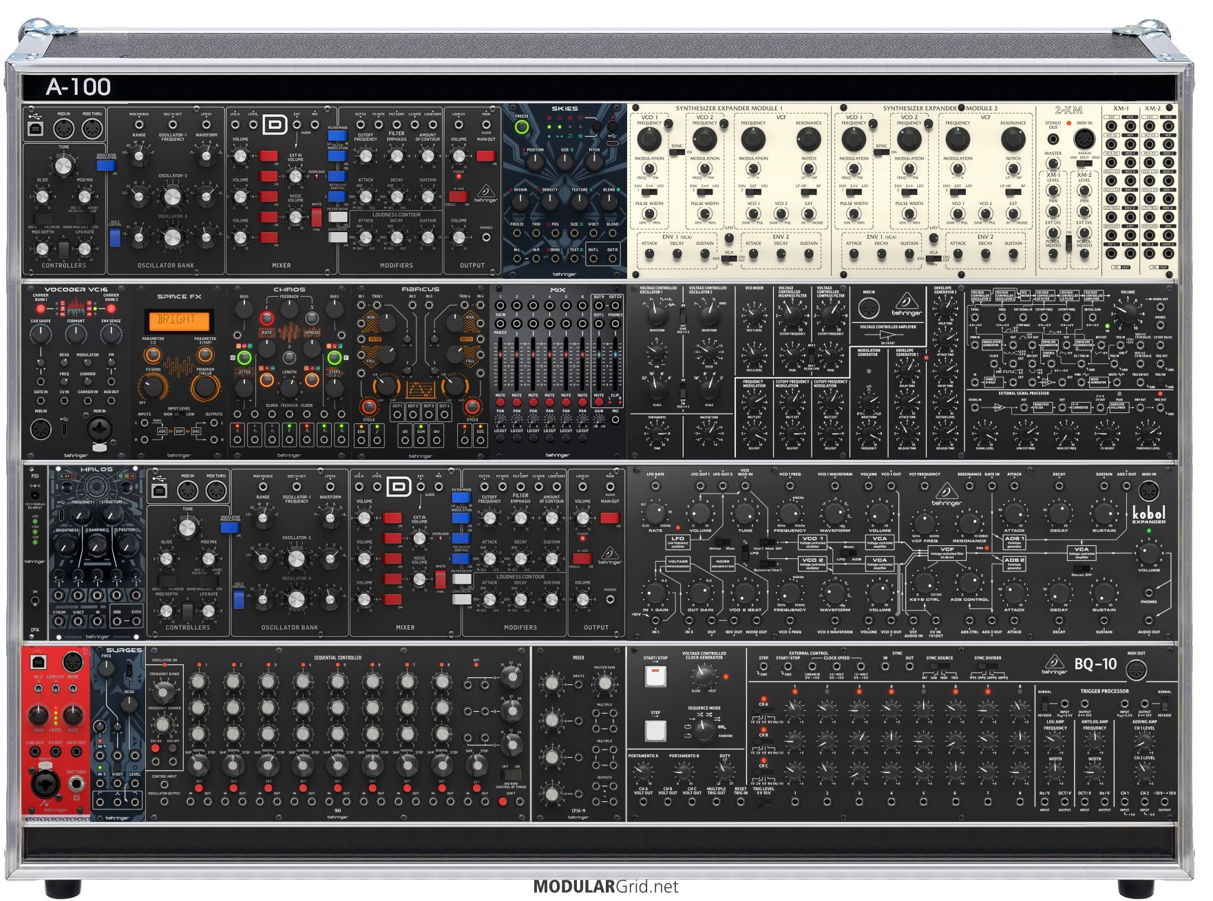The image size is (1213, 901).
Task: Toggle the Input Level High/Low switch on Space FX
Action: tap(179, 414)
